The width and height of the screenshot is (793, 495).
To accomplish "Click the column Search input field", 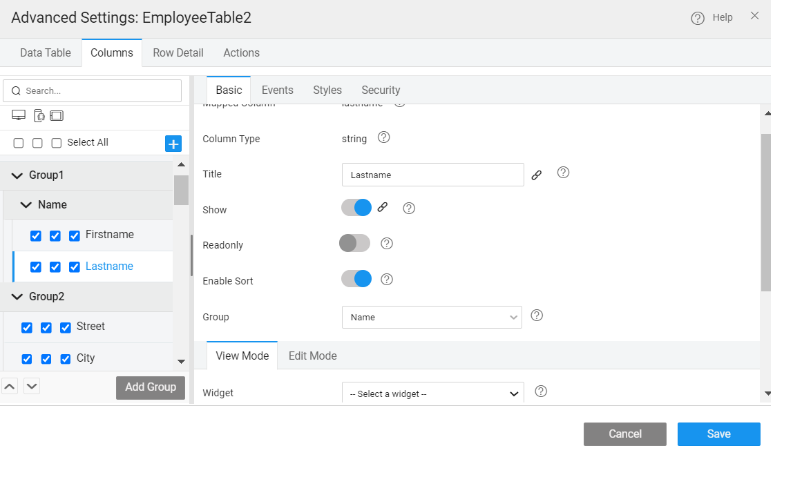I will (93, 90).
